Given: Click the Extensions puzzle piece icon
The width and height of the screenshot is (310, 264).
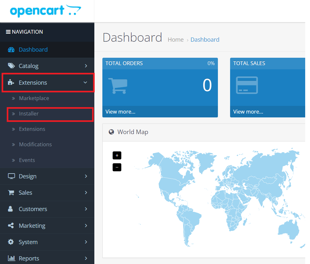Looking at the screenshot, I should [11, 82].
